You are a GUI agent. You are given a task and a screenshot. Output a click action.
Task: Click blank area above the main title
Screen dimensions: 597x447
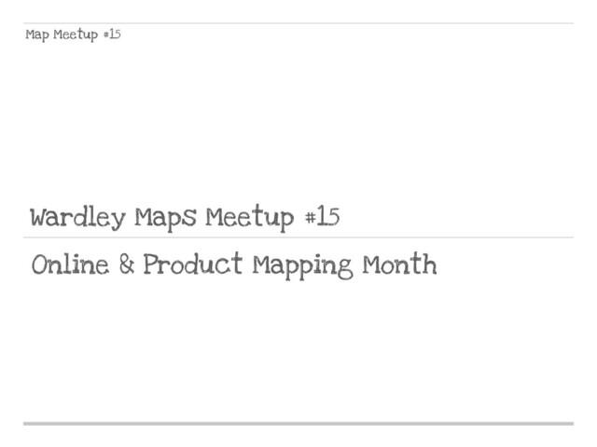(x=298, y=121)
